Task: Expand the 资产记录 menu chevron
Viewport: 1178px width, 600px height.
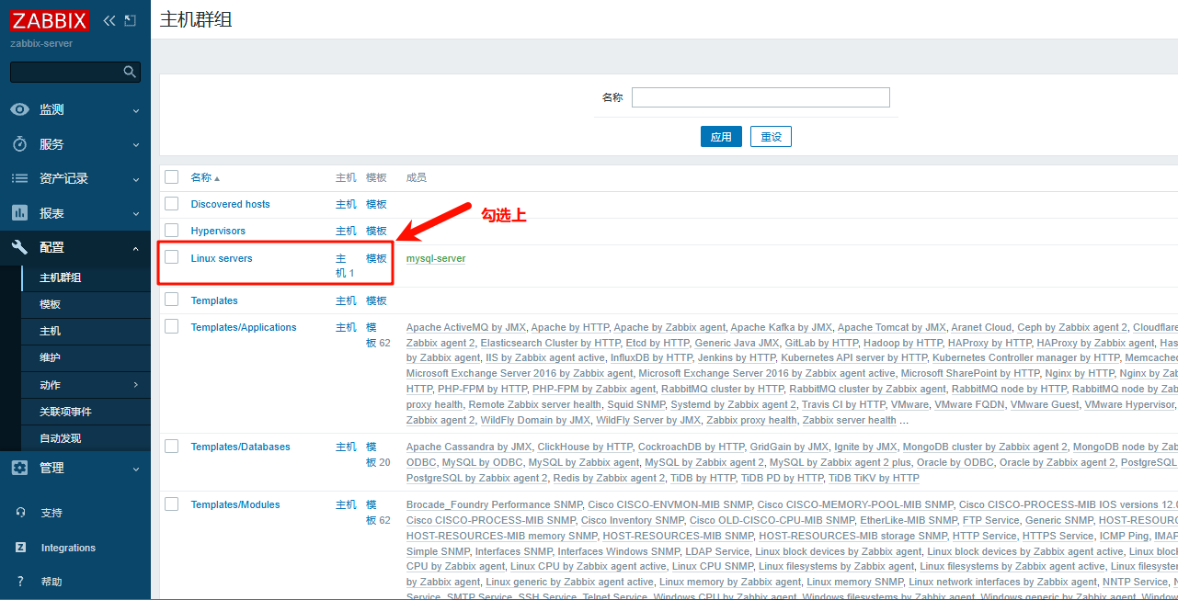Action: click(136, 179)
